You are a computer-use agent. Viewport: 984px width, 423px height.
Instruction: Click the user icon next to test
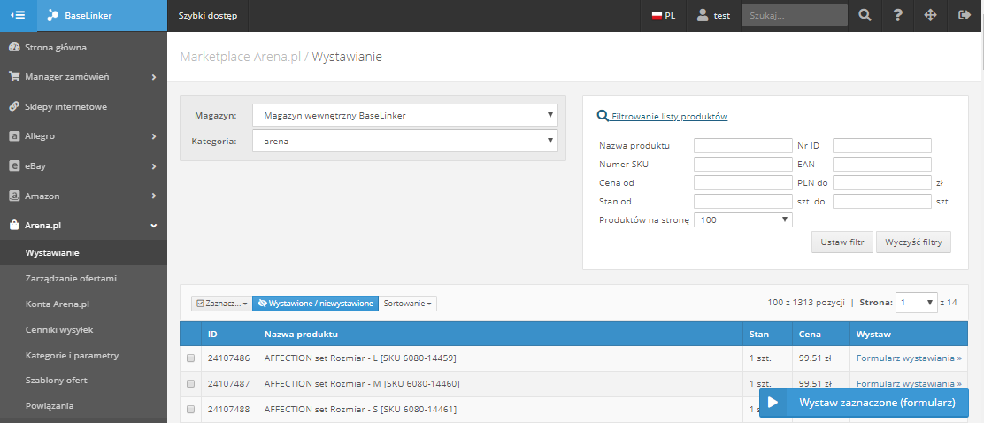click(703, 16)
